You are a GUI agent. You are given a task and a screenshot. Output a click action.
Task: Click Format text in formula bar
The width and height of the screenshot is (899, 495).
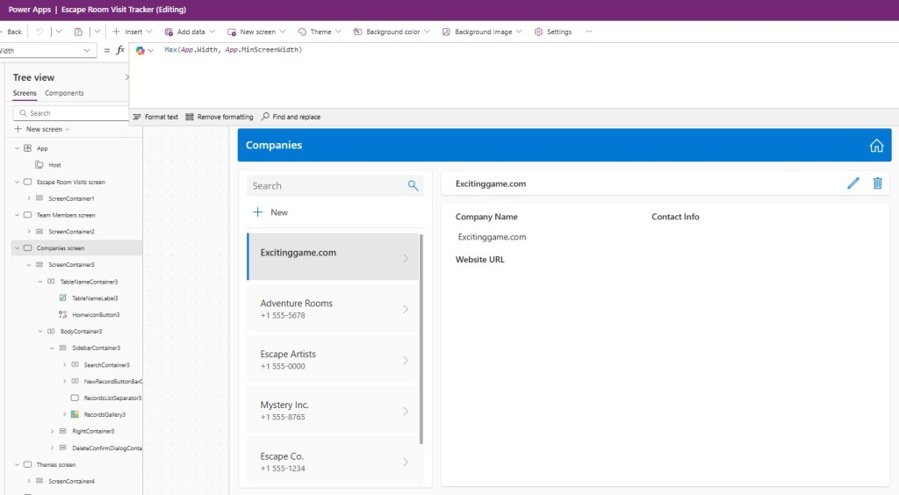pos(155,117)
